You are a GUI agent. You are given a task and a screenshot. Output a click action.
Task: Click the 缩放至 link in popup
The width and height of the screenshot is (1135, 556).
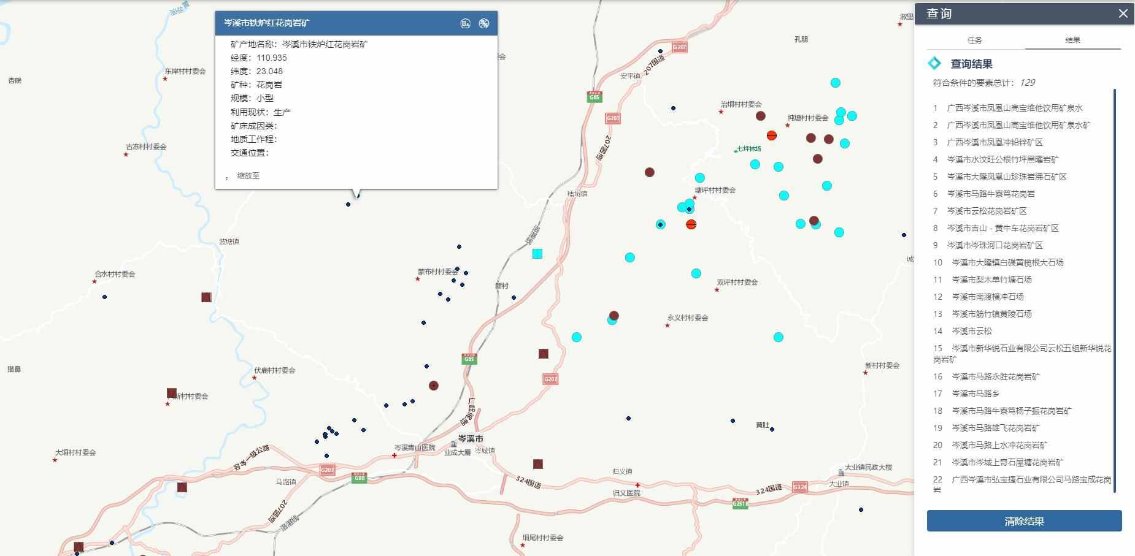(248, 176)
